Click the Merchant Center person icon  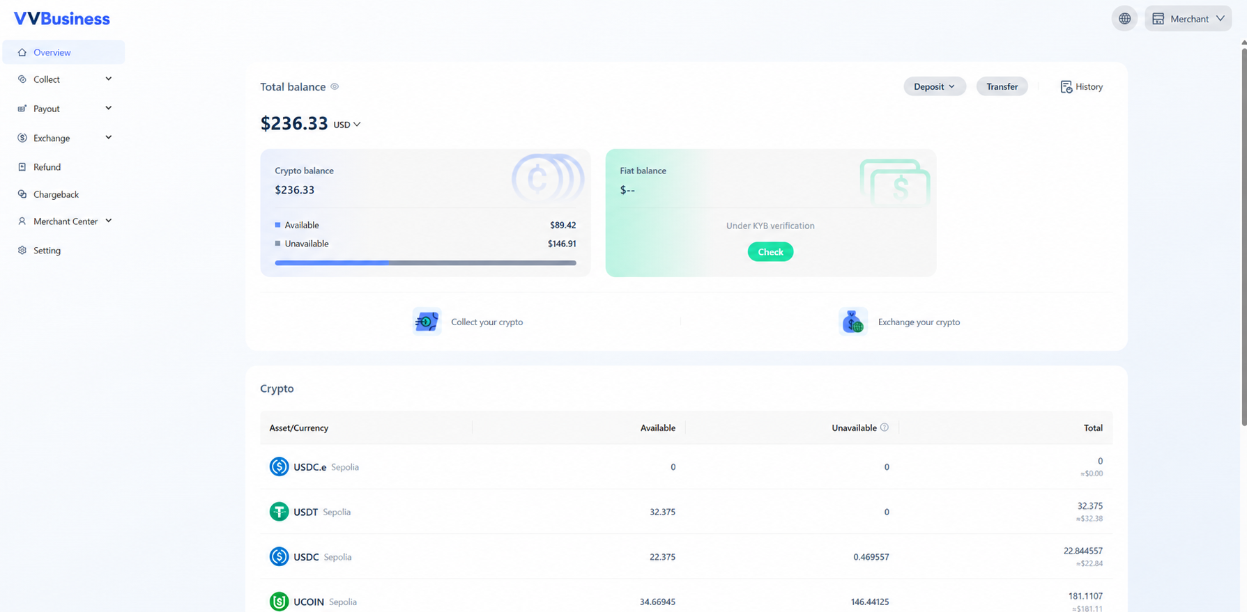[22, 221]
